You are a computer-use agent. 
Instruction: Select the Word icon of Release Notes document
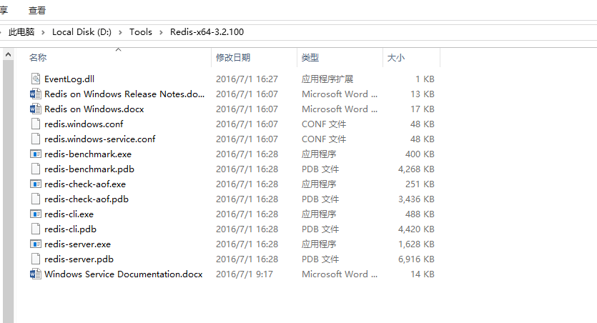click(x=36, y=94)
